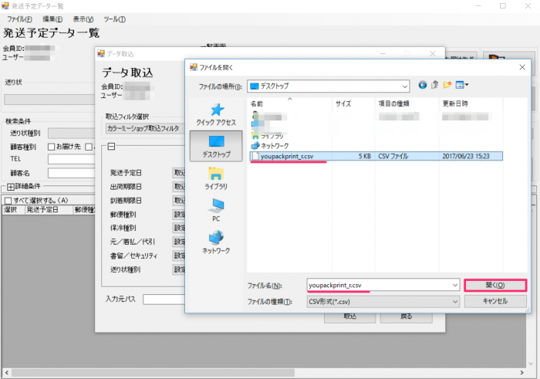Open the 送り状種別 dropdown in main window
This screenshot has height=379, width=540.
tap(71, 133)
